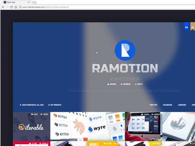Click the browser back arrow
This screenshot has height=146, width=195.
pos(3,7)
